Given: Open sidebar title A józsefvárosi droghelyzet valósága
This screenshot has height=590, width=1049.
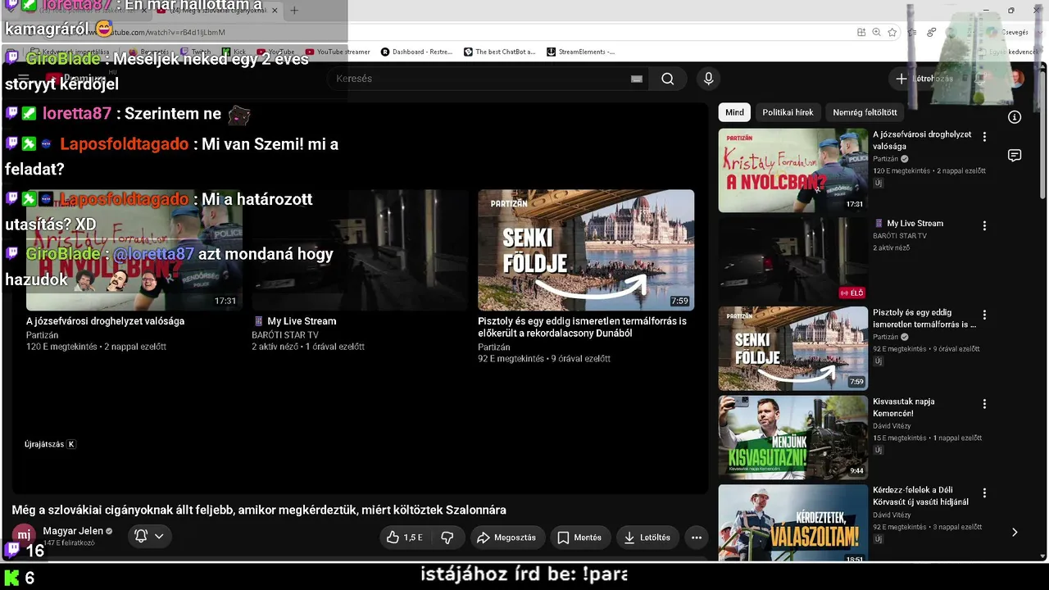Looking at the screenshot, I should click(922, 140).
